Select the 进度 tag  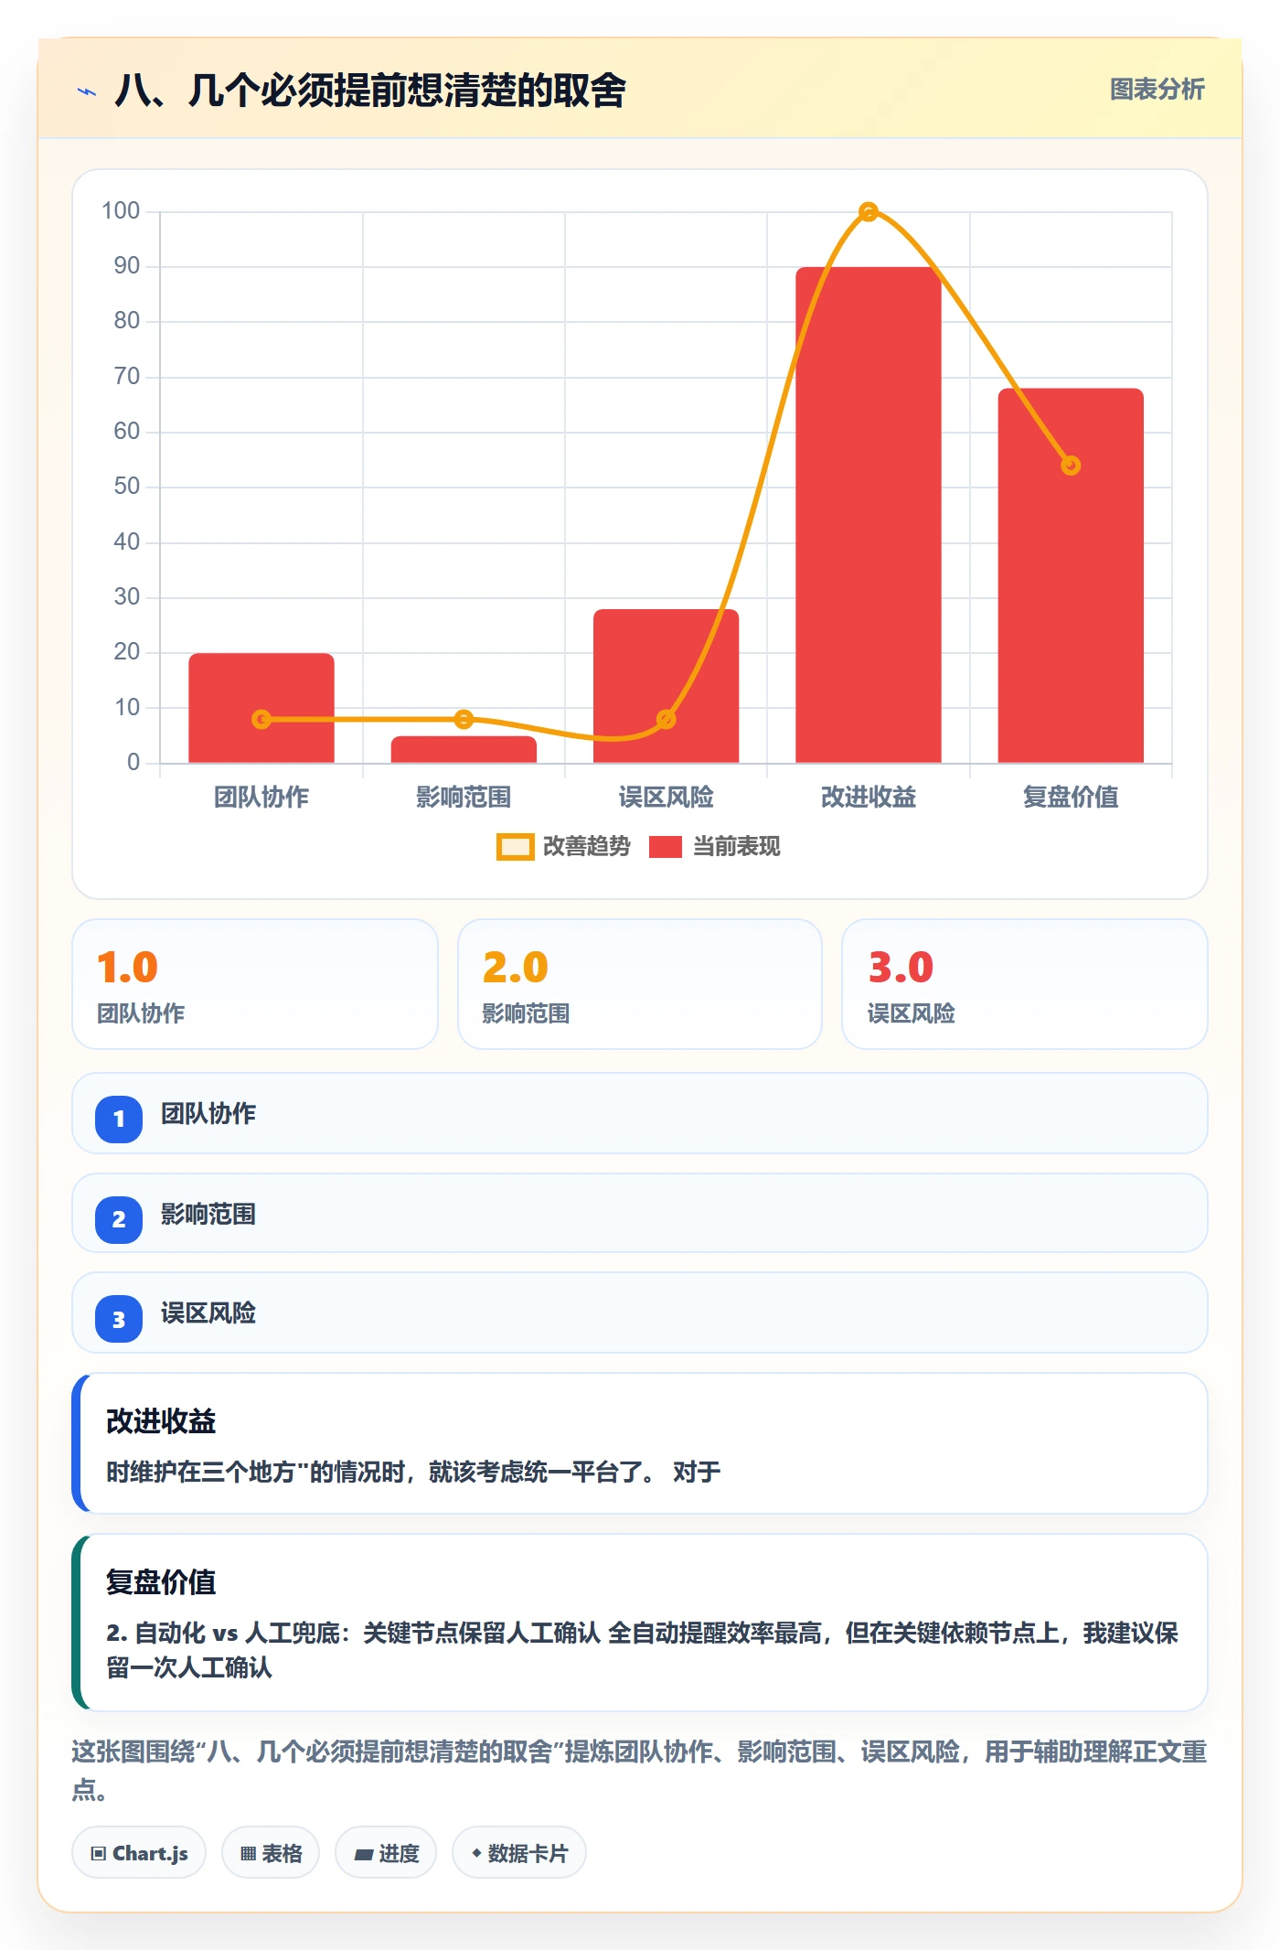[x=386, y=1853]
